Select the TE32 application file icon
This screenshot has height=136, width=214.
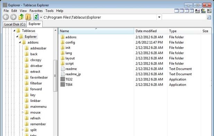click(63, 79)
